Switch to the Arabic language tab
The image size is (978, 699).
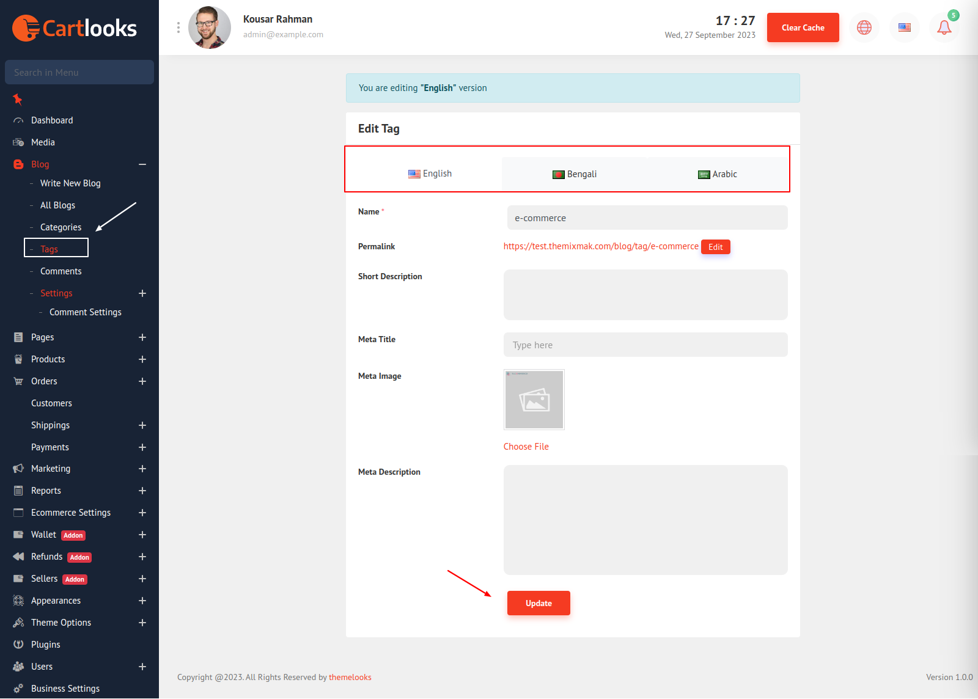(x=718, y=174)
